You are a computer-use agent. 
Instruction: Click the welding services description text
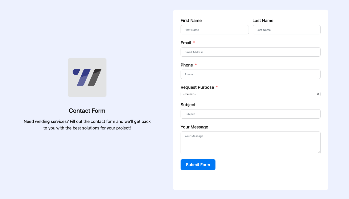pos(87,125)
